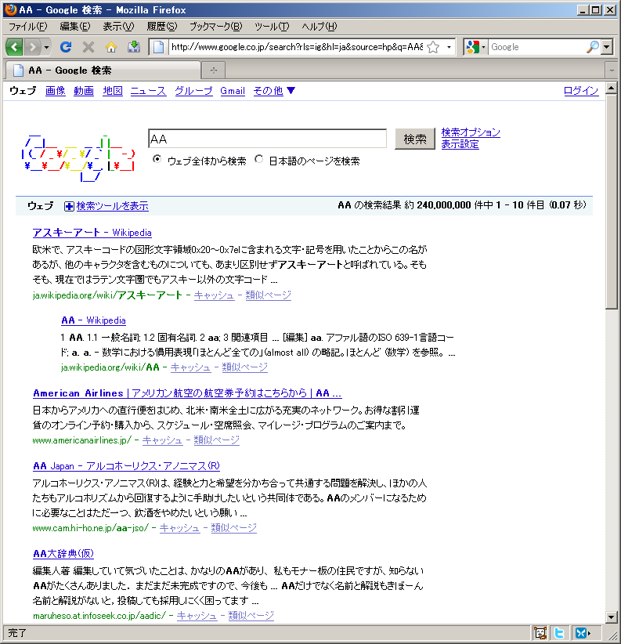The height and width of the screenshot is (644, 621).
Task: Click the Firefox toolbar search box
Action: (537, 47)
